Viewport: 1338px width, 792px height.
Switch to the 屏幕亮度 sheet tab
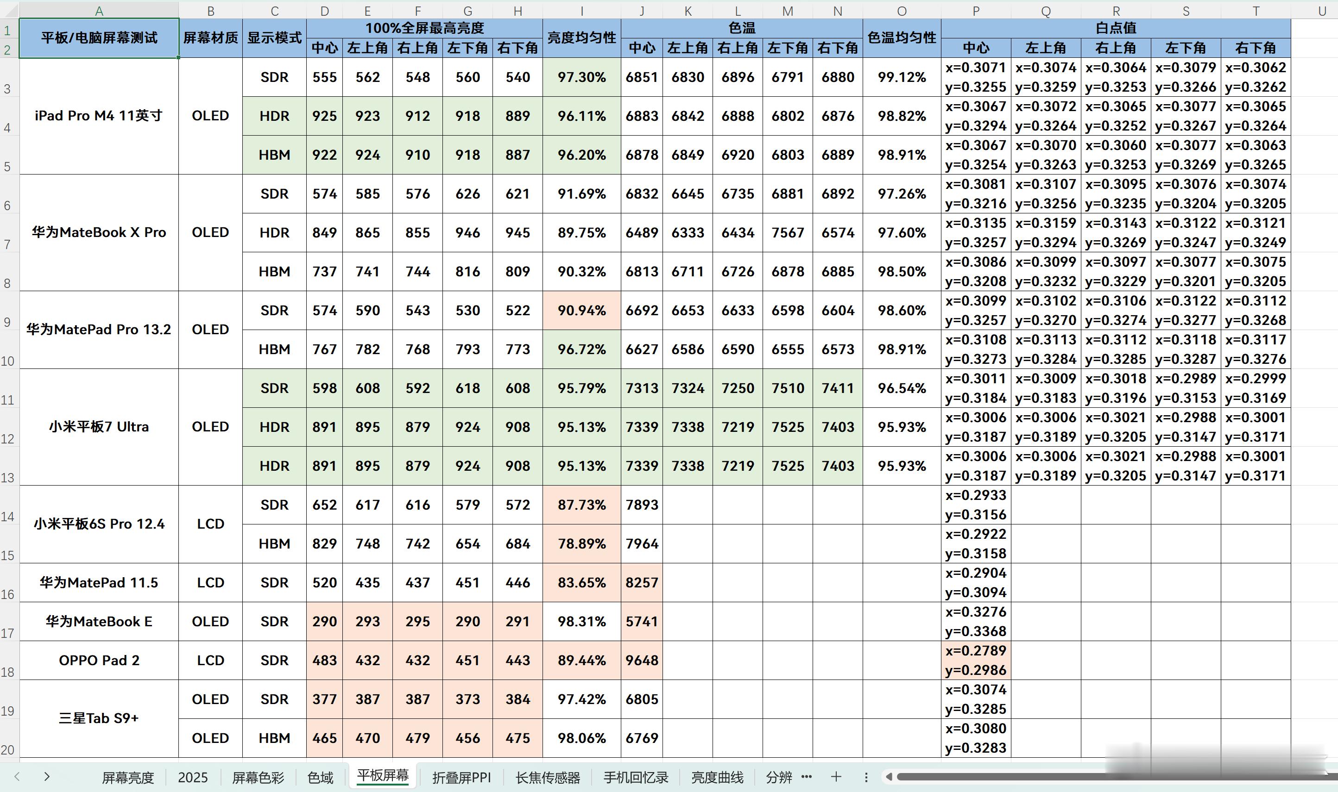point(128,778)
